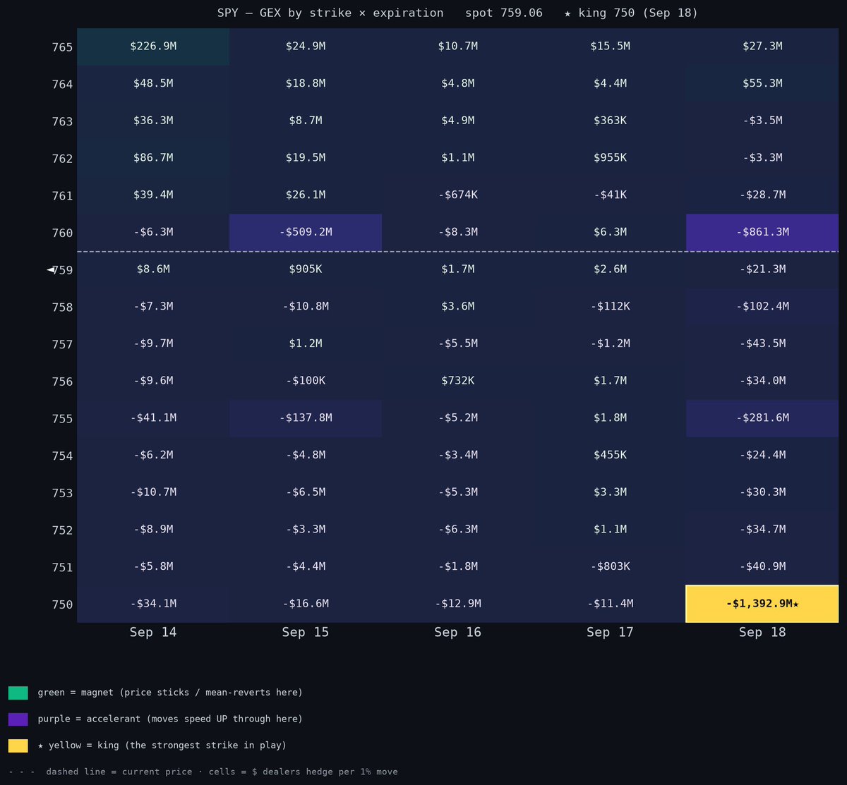847x785 pixels.
Task: Click the Sep 16 expiration label
Action: coord(457,633)
